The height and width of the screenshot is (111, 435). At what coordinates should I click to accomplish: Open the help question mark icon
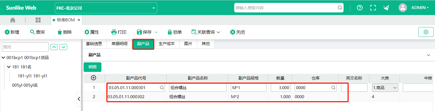pyautogui.click(x=360, y=8)
